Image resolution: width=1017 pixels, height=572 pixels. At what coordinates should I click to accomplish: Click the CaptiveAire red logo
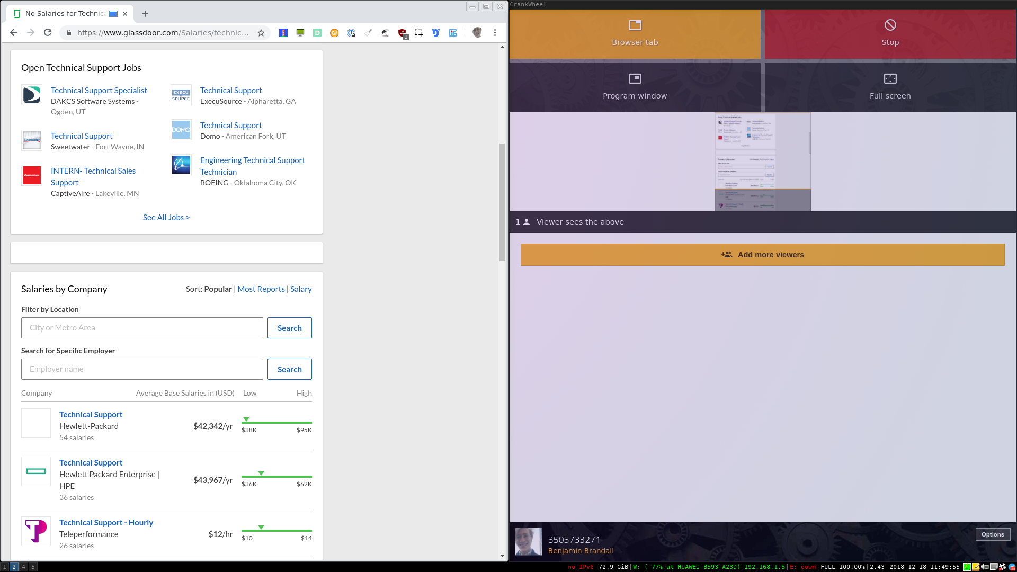(32, 175)
